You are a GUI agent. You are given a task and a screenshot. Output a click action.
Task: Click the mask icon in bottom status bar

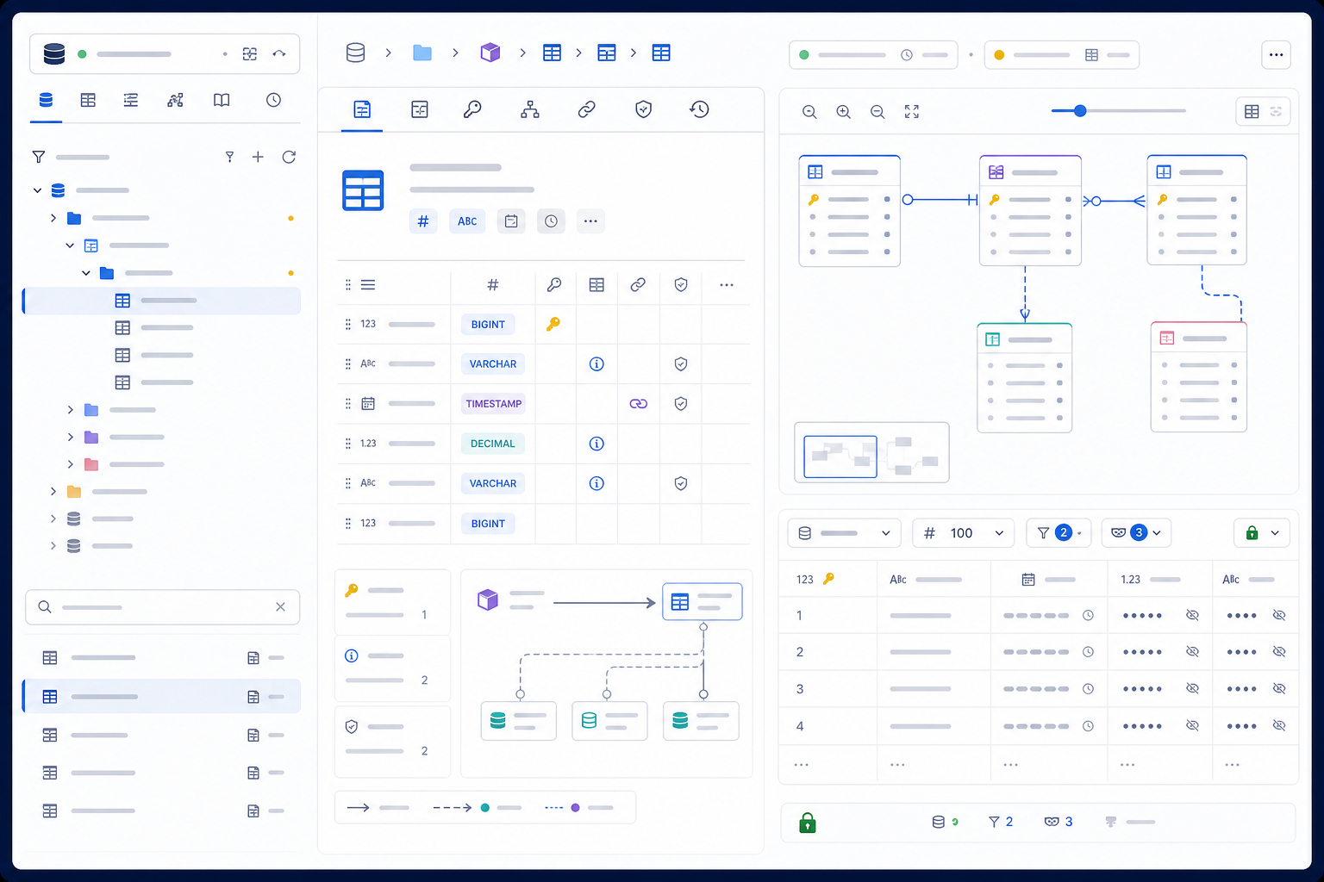pyautogui.click(x=1052, y=822)
